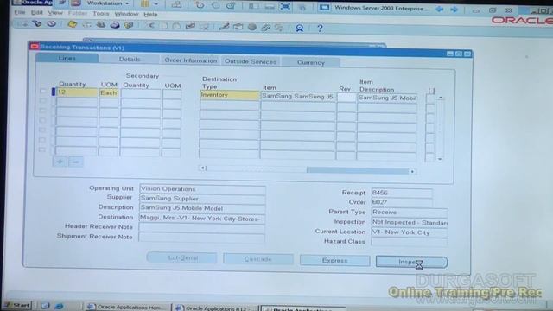The width and height of the screenshot is (553, 311).
Task: Click the Cut scissors toolbar icon
Action: pyautogui.click(x=151, y=25)
